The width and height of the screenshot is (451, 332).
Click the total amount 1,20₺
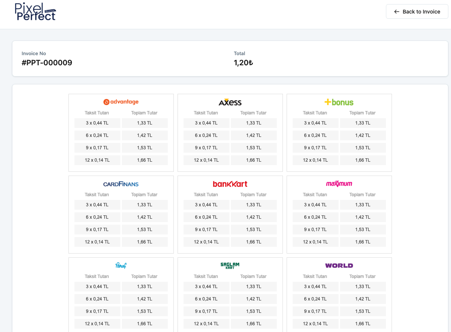coord(243,63)
